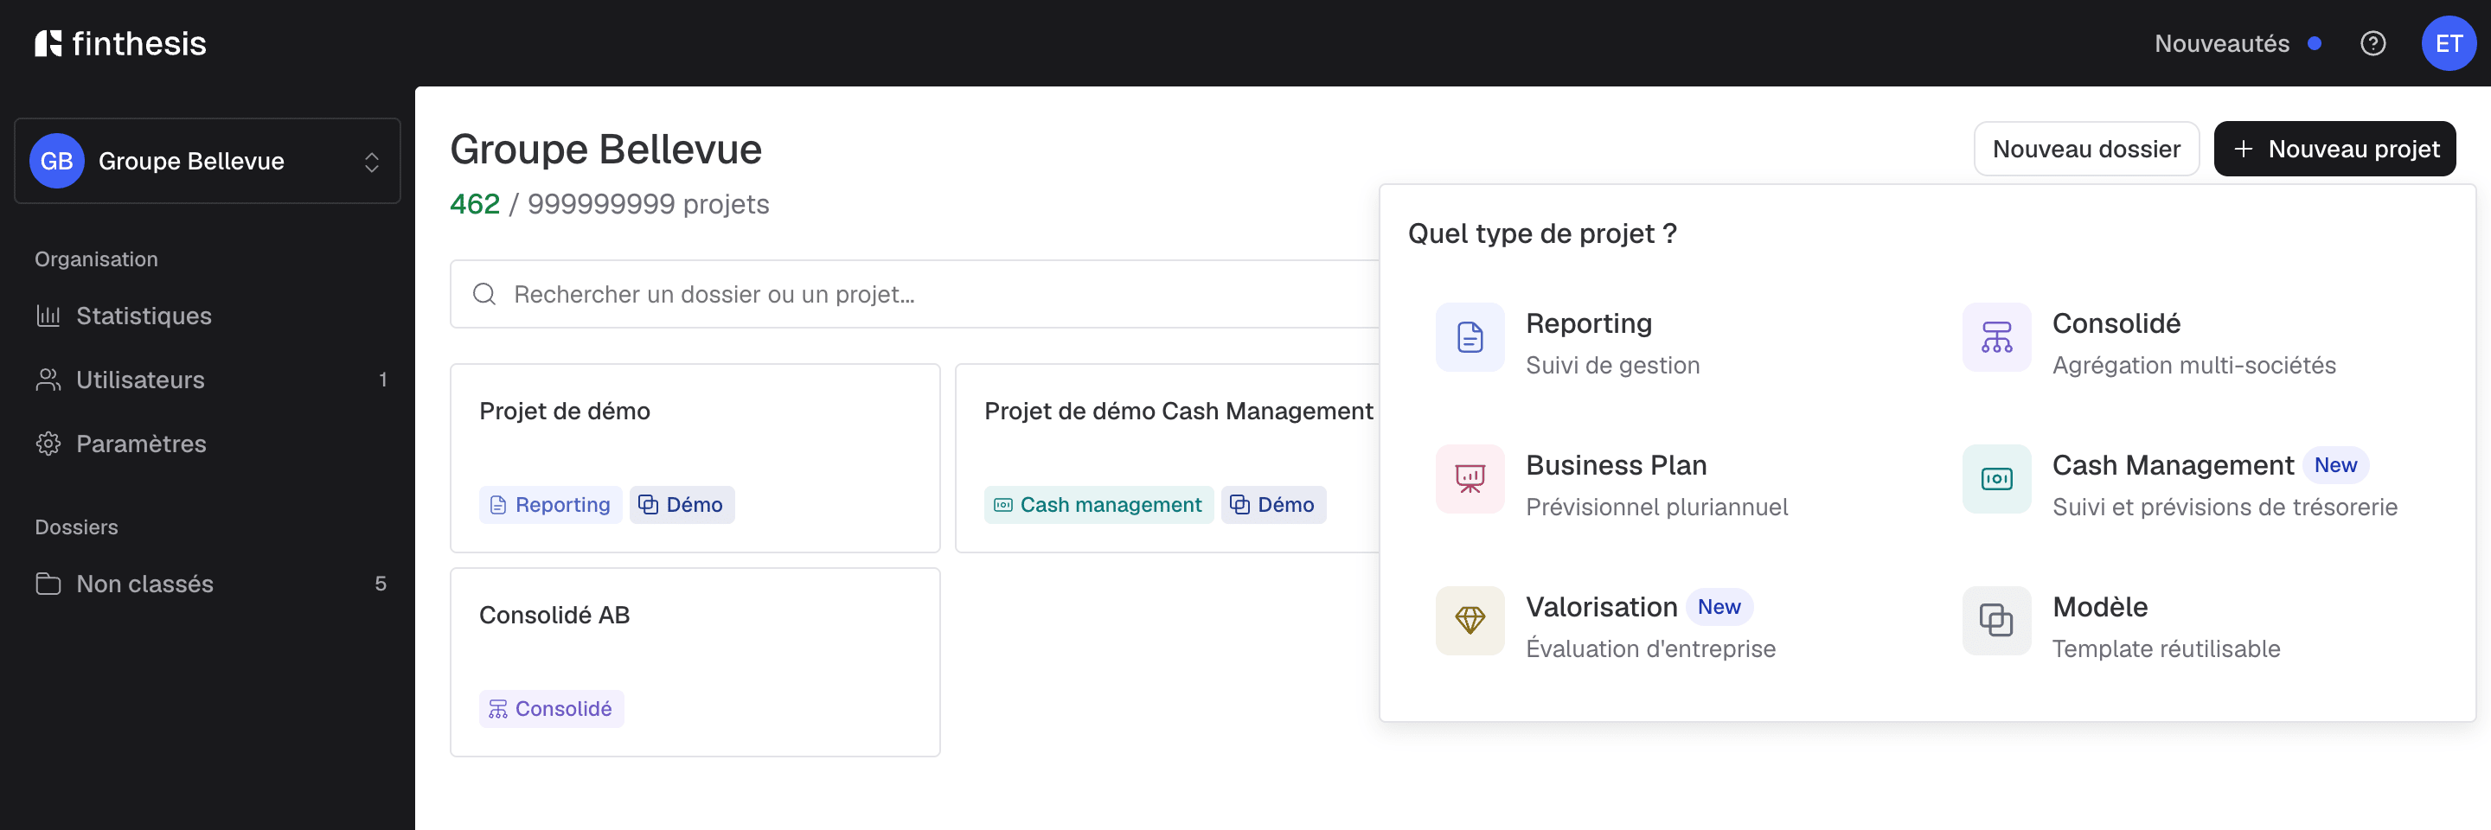Click 'Suivi et prévisions de trésorerie' description
This screenshot has height=830, width=2491.
[2224, 508]
